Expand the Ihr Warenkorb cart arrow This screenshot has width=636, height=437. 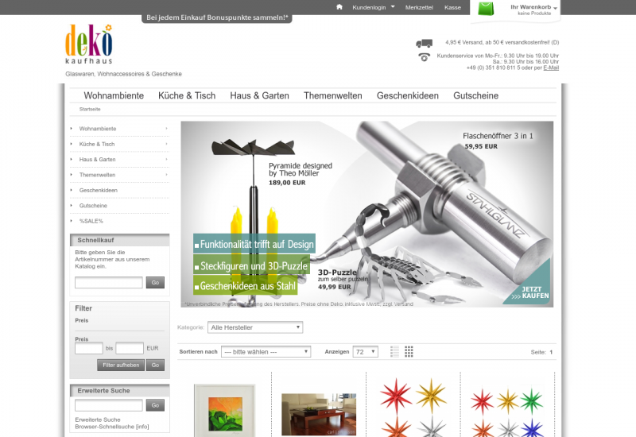tap(556, 8)
